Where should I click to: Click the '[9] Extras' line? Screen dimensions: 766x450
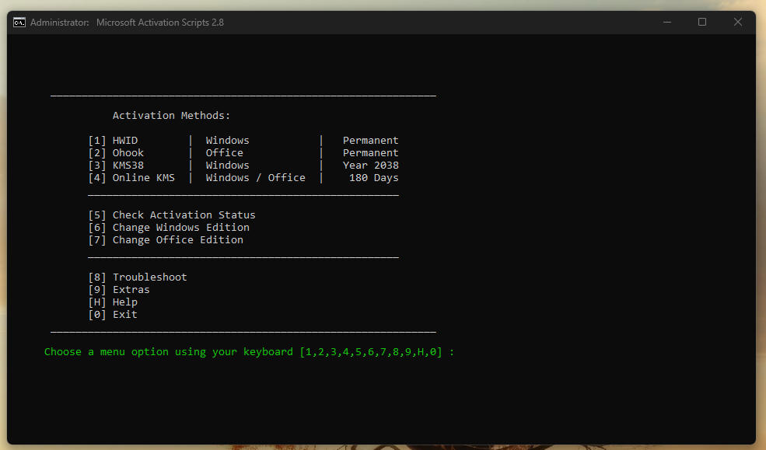(x=119, y=290)
